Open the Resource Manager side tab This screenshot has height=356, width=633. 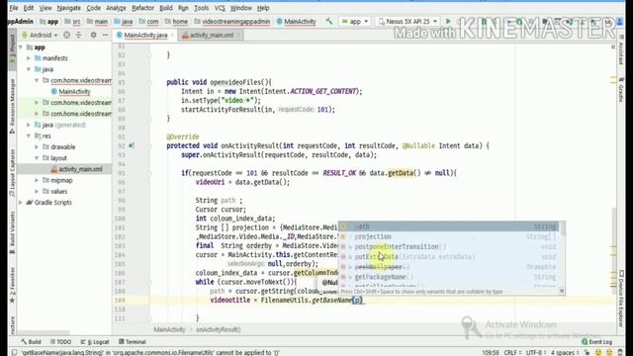coord(12,106)
